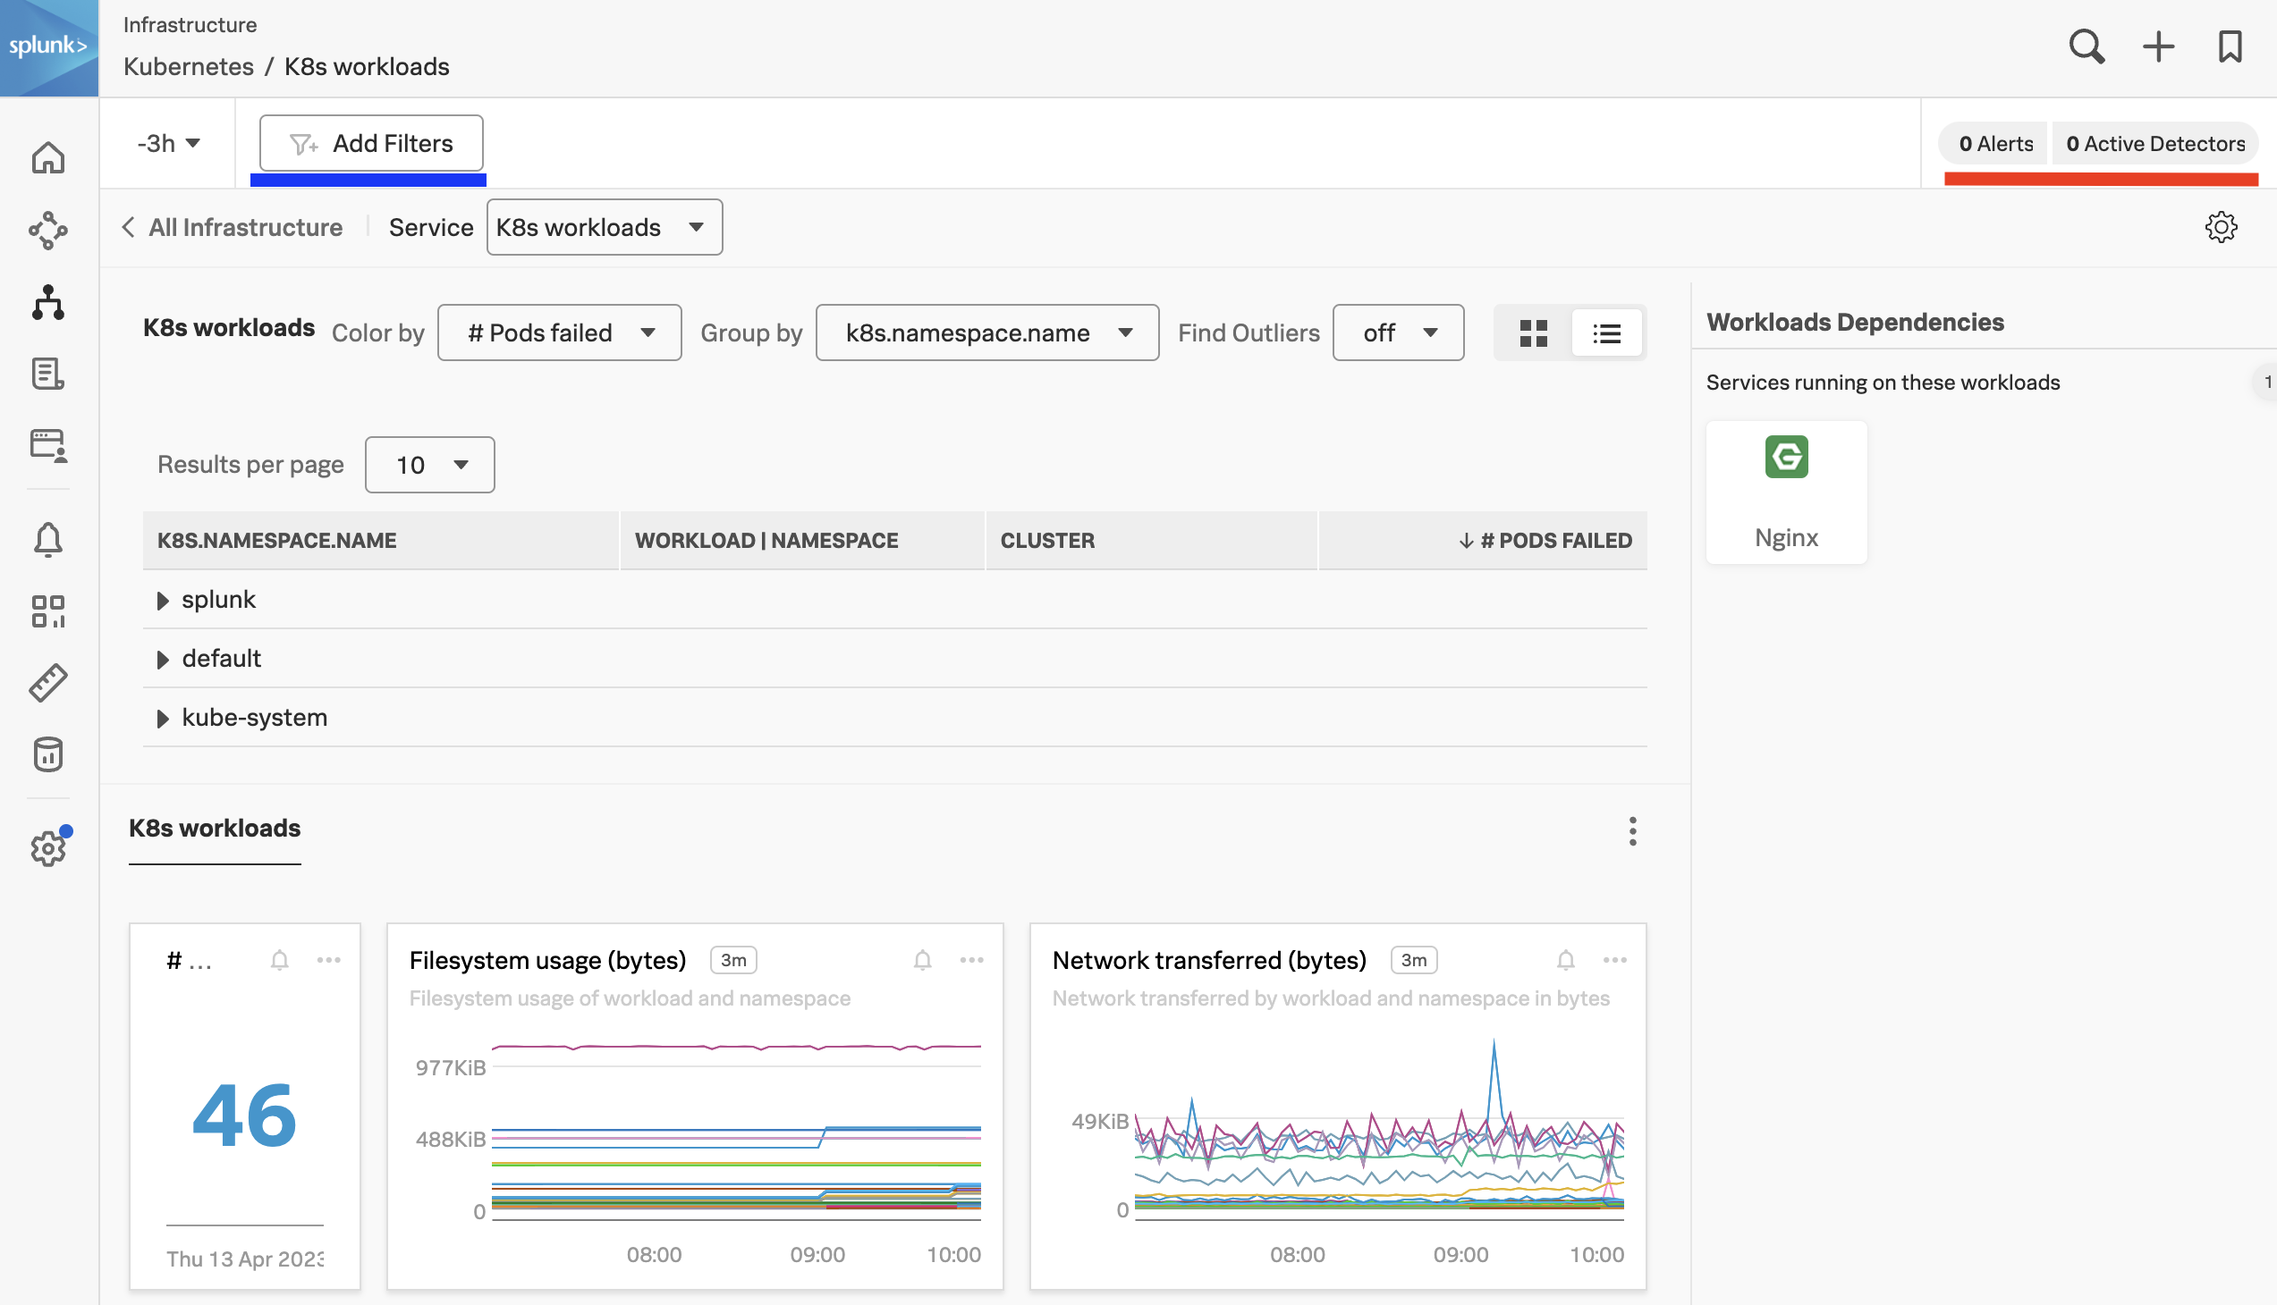Open ellipsis menu on the 46 value chart
The height and width of the screenshot is (1305, 2277).
click(x=328, y=960)
